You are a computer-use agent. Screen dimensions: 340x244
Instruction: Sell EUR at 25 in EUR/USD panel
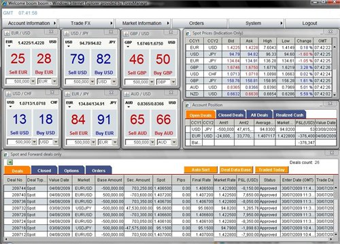pos(18,62)
